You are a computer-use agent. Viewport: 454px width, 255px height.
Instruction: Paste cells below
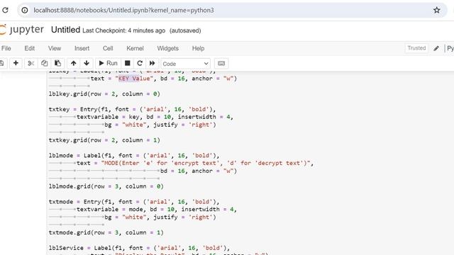(57, 63)
